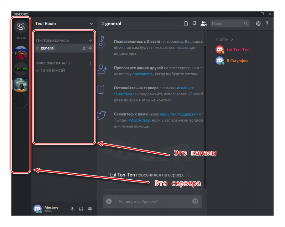
Task: Click the Поиск search field
Action: [230, 23]
